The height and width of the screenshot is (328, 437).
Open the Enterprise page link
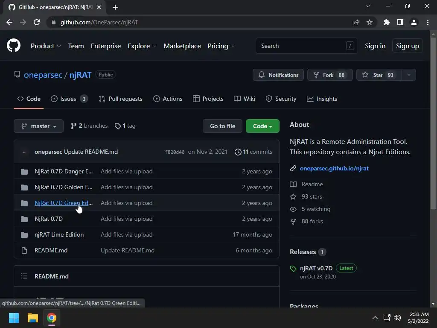coord(106,46)
